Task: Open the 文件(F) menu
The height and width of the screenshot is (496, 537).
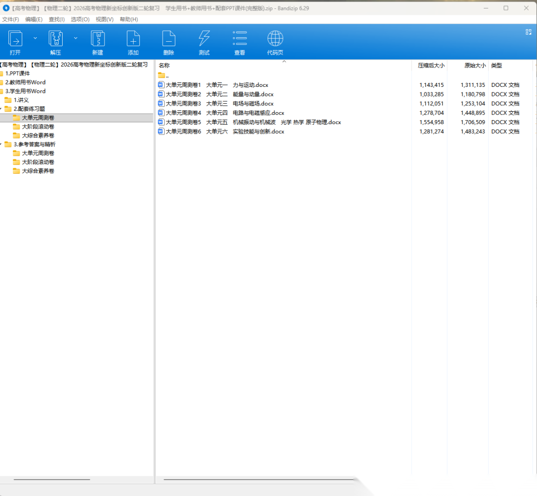Action: (x=11, y=19)
